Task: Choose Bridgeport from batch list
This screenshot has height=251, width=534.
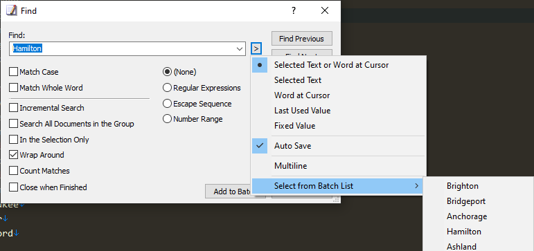Action: coord(479,201)
